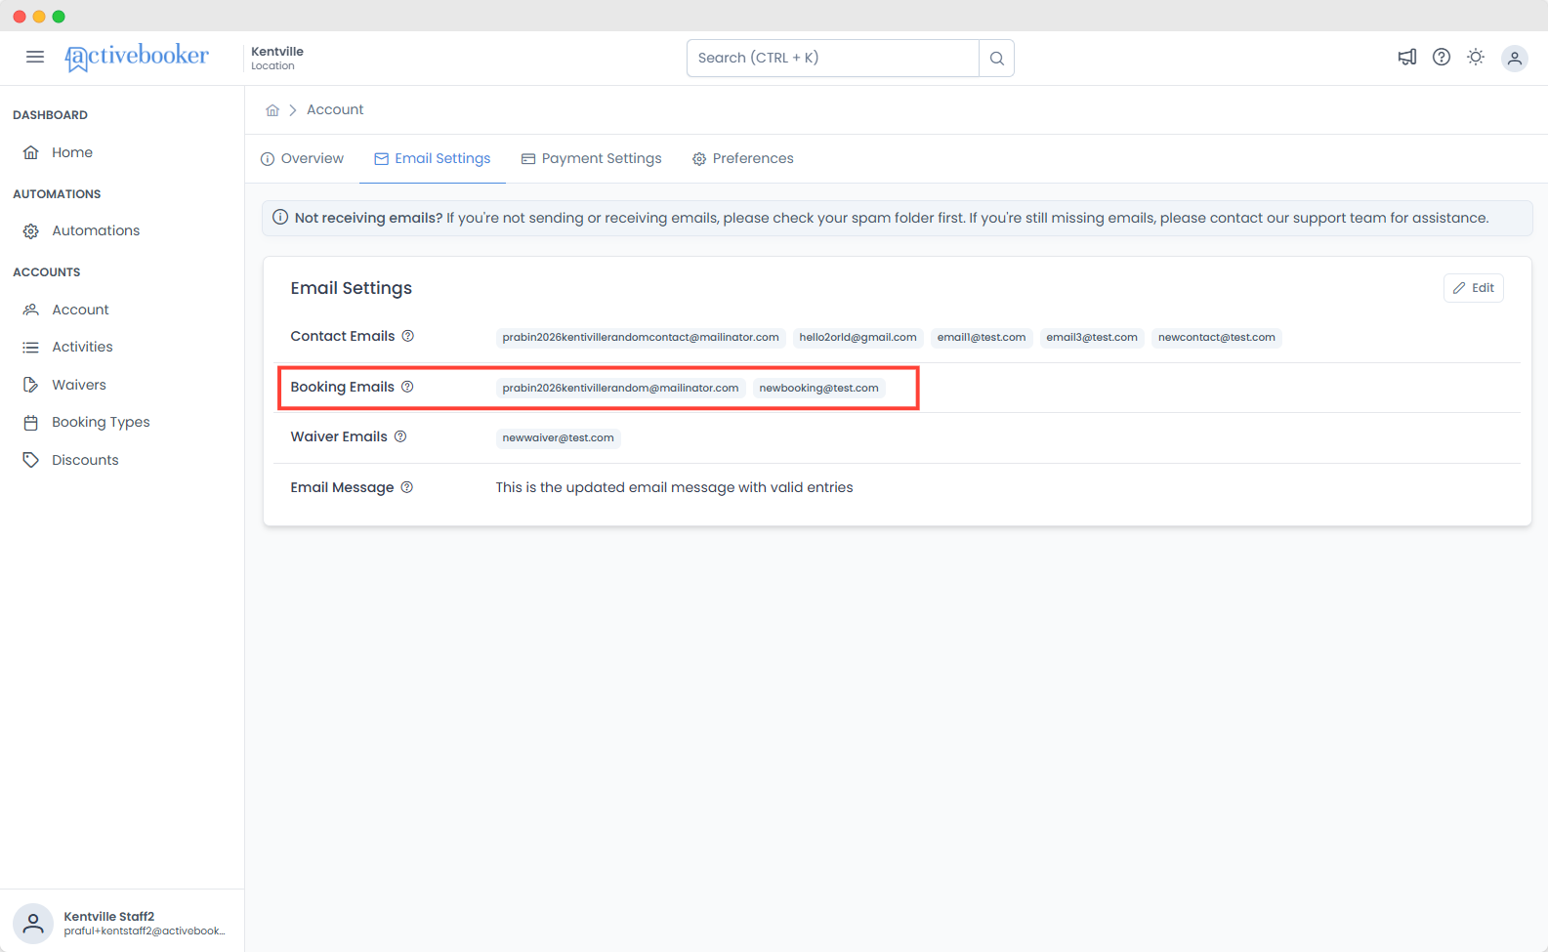Show Waiver Emails help tooltip icon
Screen dimensions: 1548x952
click(400, 436)
